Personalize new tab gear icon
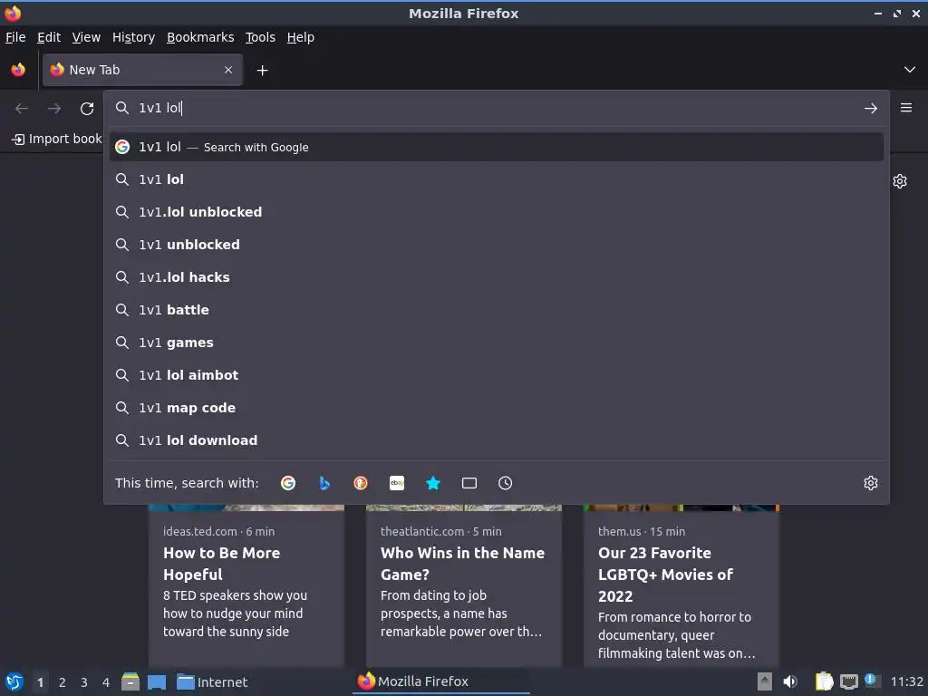 (x=900, y=181)
